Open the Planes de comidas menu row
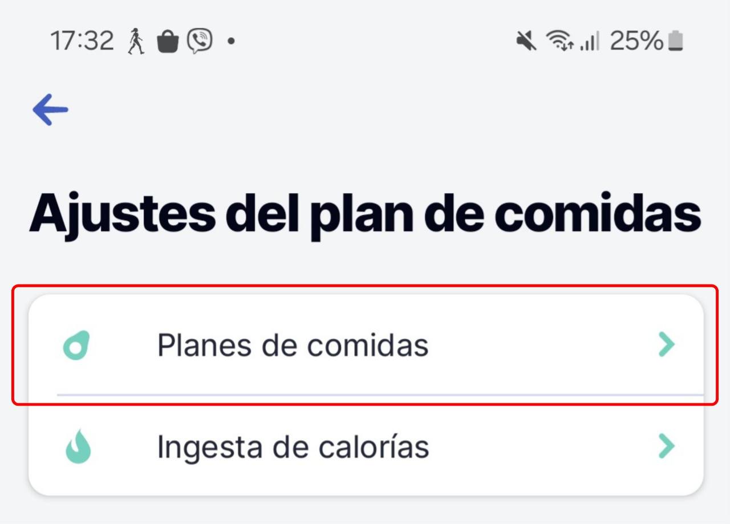 pyautogui.click(x=366, y=344)
